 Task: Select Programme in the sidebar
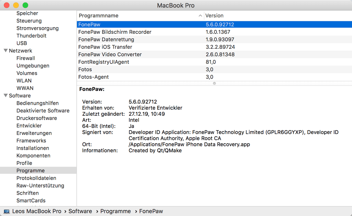[x=38, y=170]
